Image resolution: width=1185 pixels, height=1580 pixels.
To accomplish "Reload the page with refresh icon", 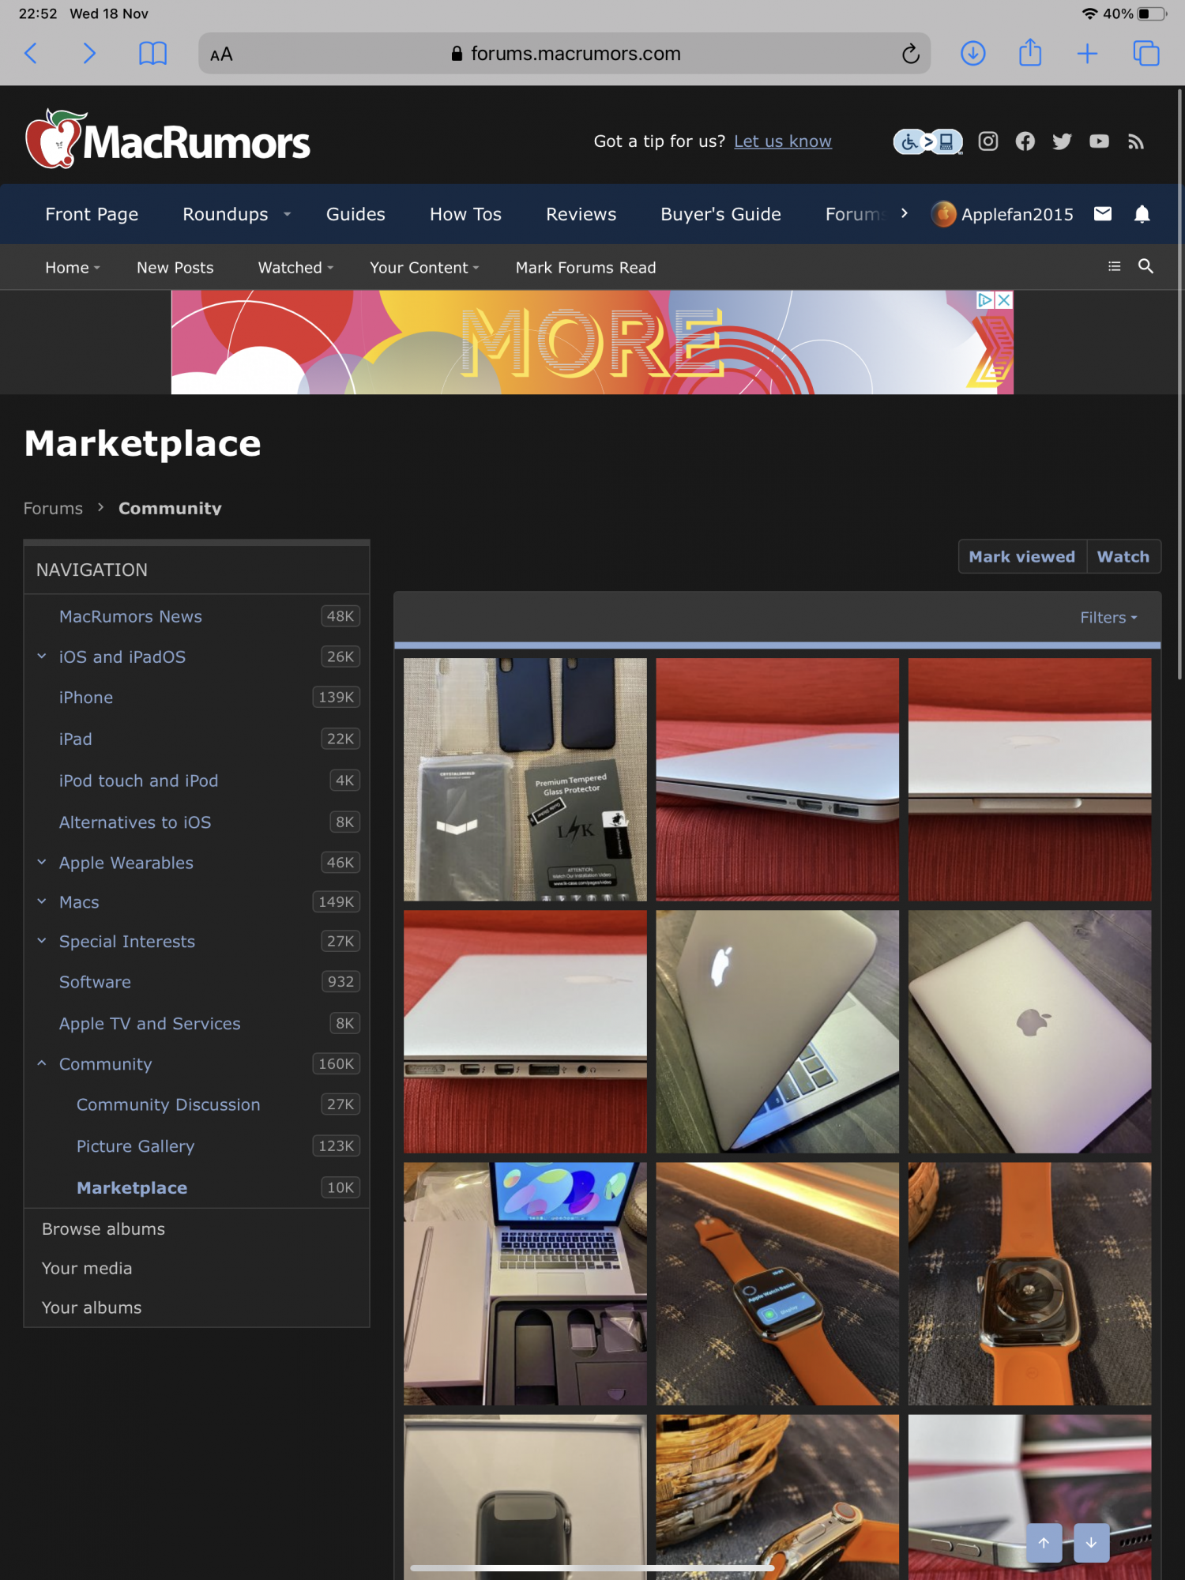I will click(911, 54).
